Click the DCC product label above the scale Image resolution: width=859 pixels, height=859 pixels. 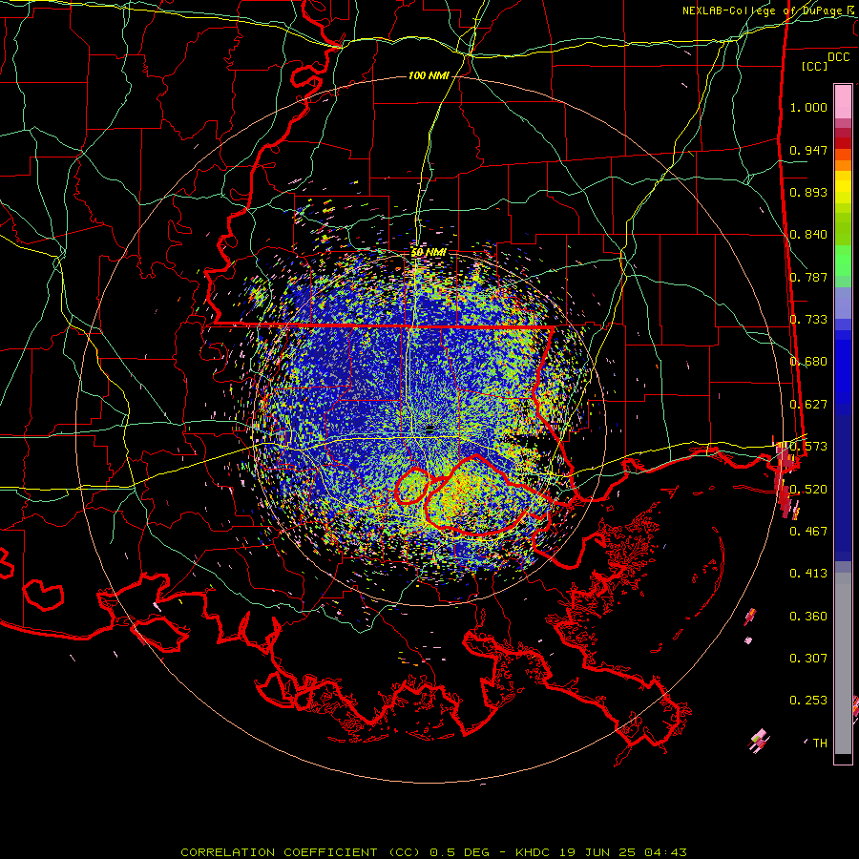click(x=838, y=57)
